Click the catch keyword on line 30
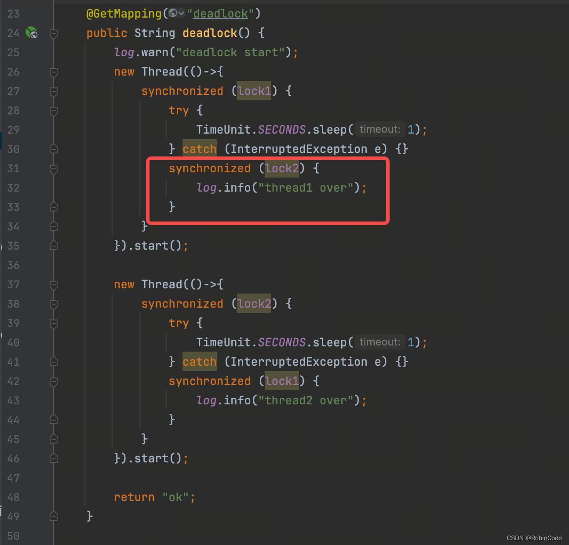 tap(200, 149)
